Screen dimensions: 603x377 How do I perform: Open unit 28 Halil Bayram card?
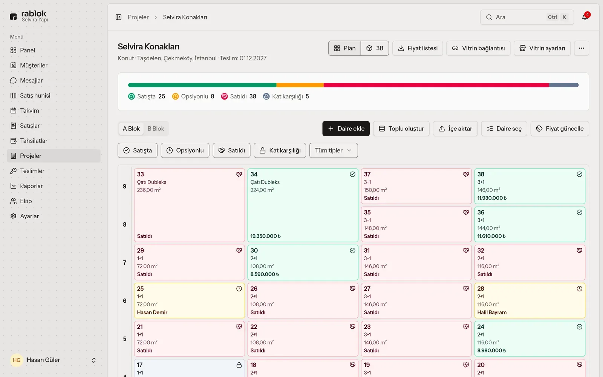click(530, 300)
